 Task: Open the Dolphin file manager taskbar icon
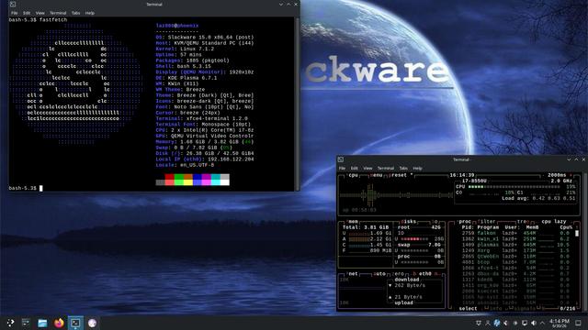(42, 323)
